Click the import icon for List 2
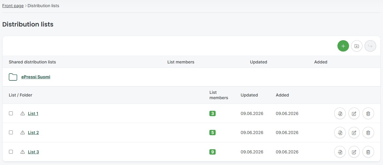 point(340,133)
